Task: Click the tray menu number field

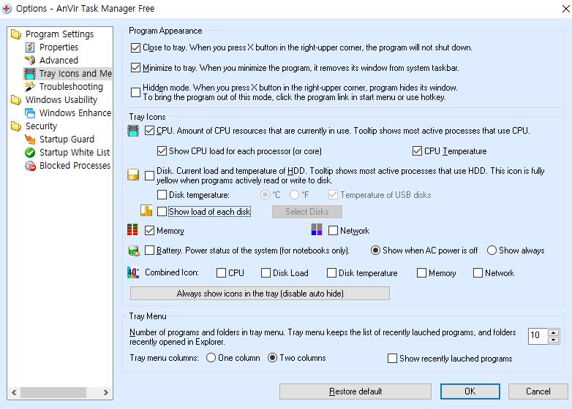Action: (x=538, y=336)
